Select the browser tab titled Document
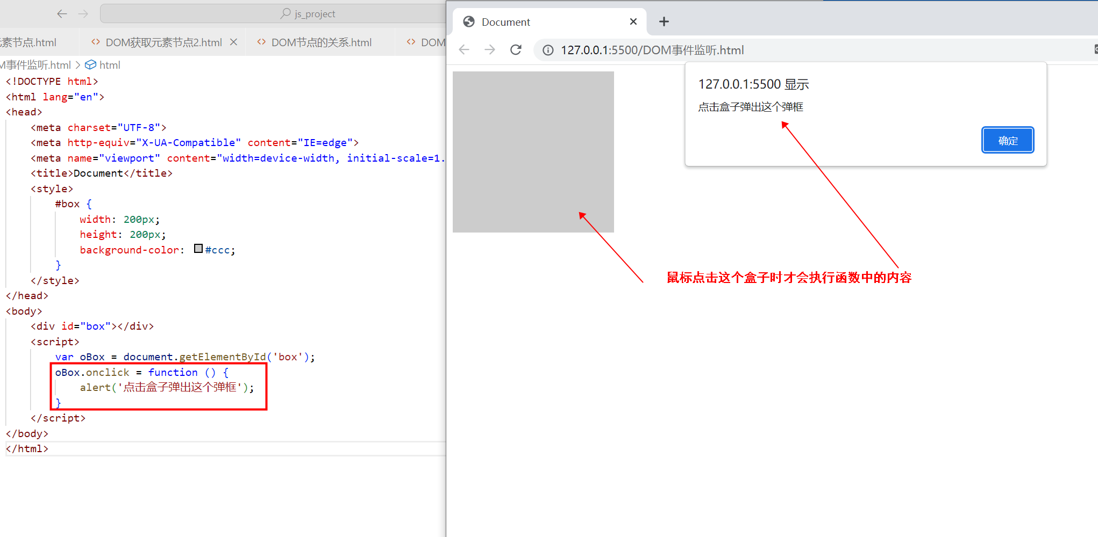 550,21
